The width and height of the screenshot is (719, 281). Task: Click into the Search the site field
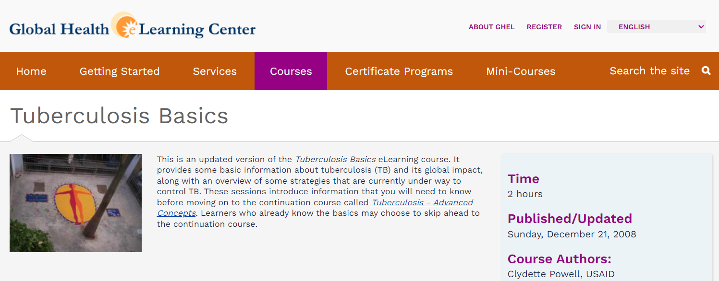649,71
